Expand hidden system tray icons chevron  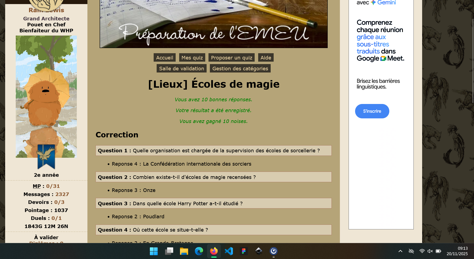[x=400, y=251]
